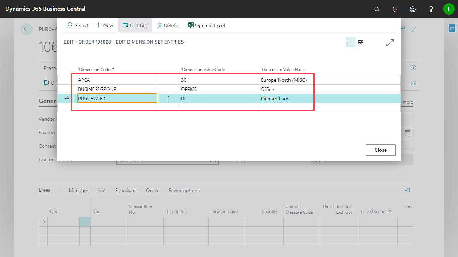
Task: Open the Order menu in Lines
Action: (x=152, y=190)
